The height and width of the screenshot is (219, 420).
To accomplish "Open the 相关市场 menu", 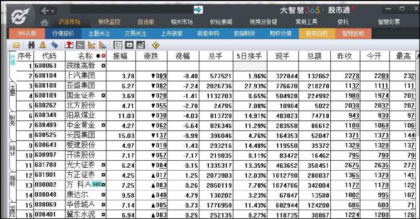I will 182,22.
